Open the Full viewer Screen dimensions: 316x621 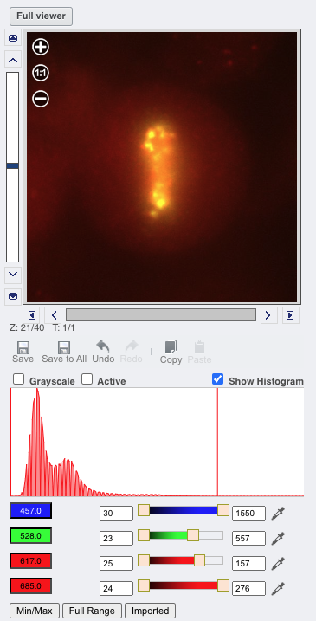click(41, 16)
